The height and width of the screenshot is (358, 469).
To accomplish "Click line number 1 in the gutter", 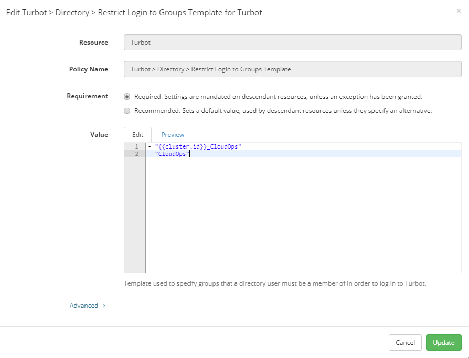I will 137,146.
